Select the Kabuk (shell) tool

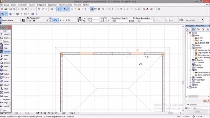click(5, 74)
